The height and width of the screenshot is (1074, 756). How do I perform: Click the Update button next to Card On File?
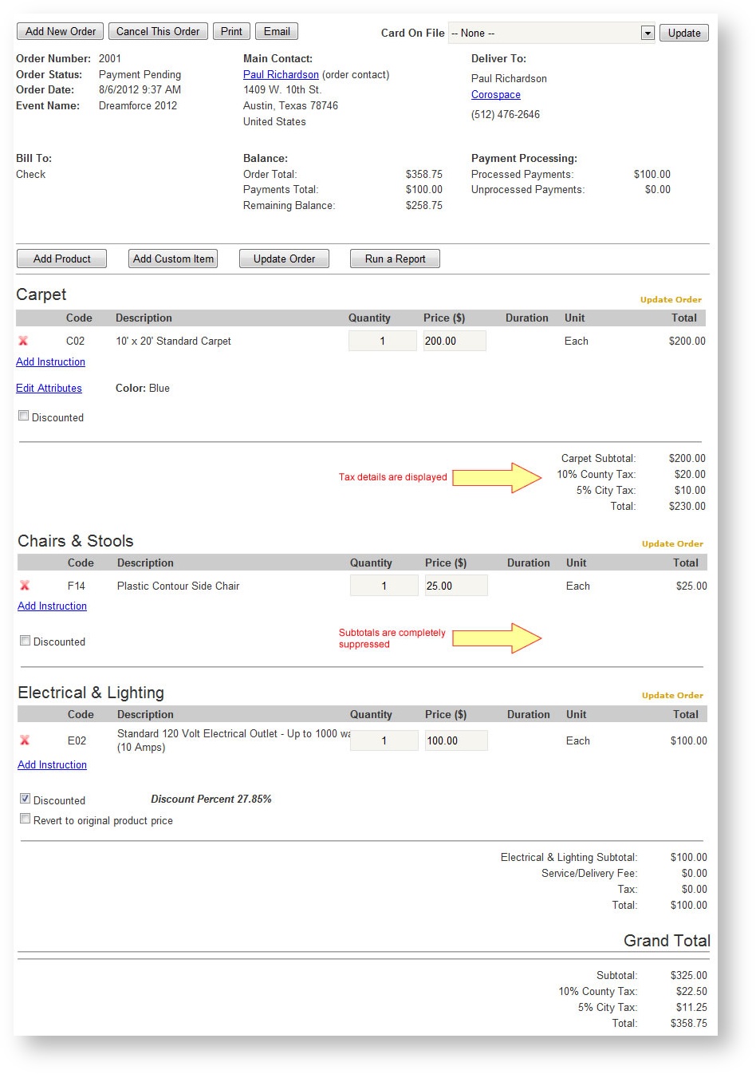[683, 33]
